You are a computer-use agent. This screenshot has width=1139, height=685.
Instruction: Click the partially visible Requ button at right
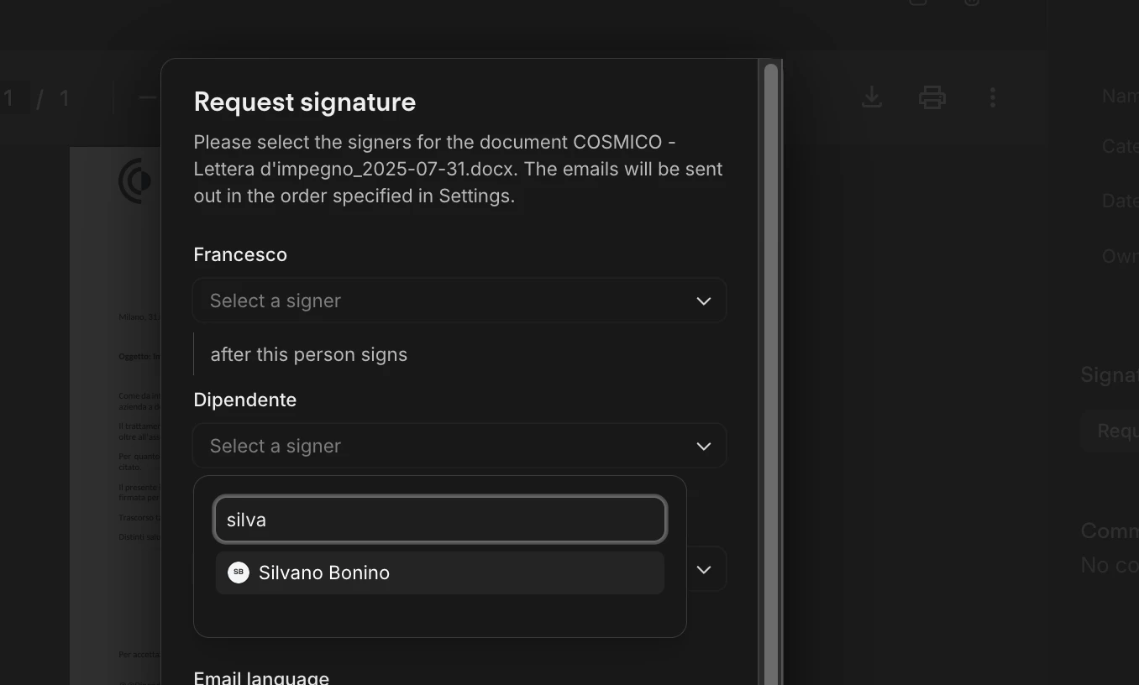click(x=1110, y=431)
